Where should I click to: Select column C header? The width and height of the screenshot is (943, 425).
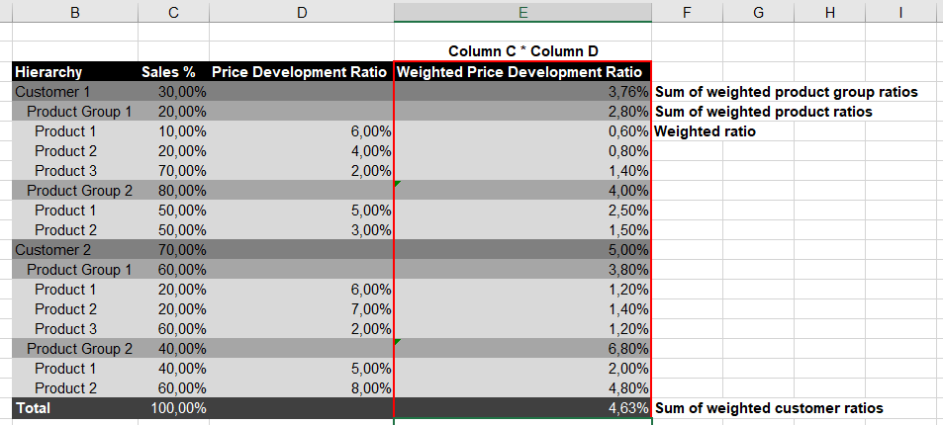pyautogui.click(x=173, y=12)
